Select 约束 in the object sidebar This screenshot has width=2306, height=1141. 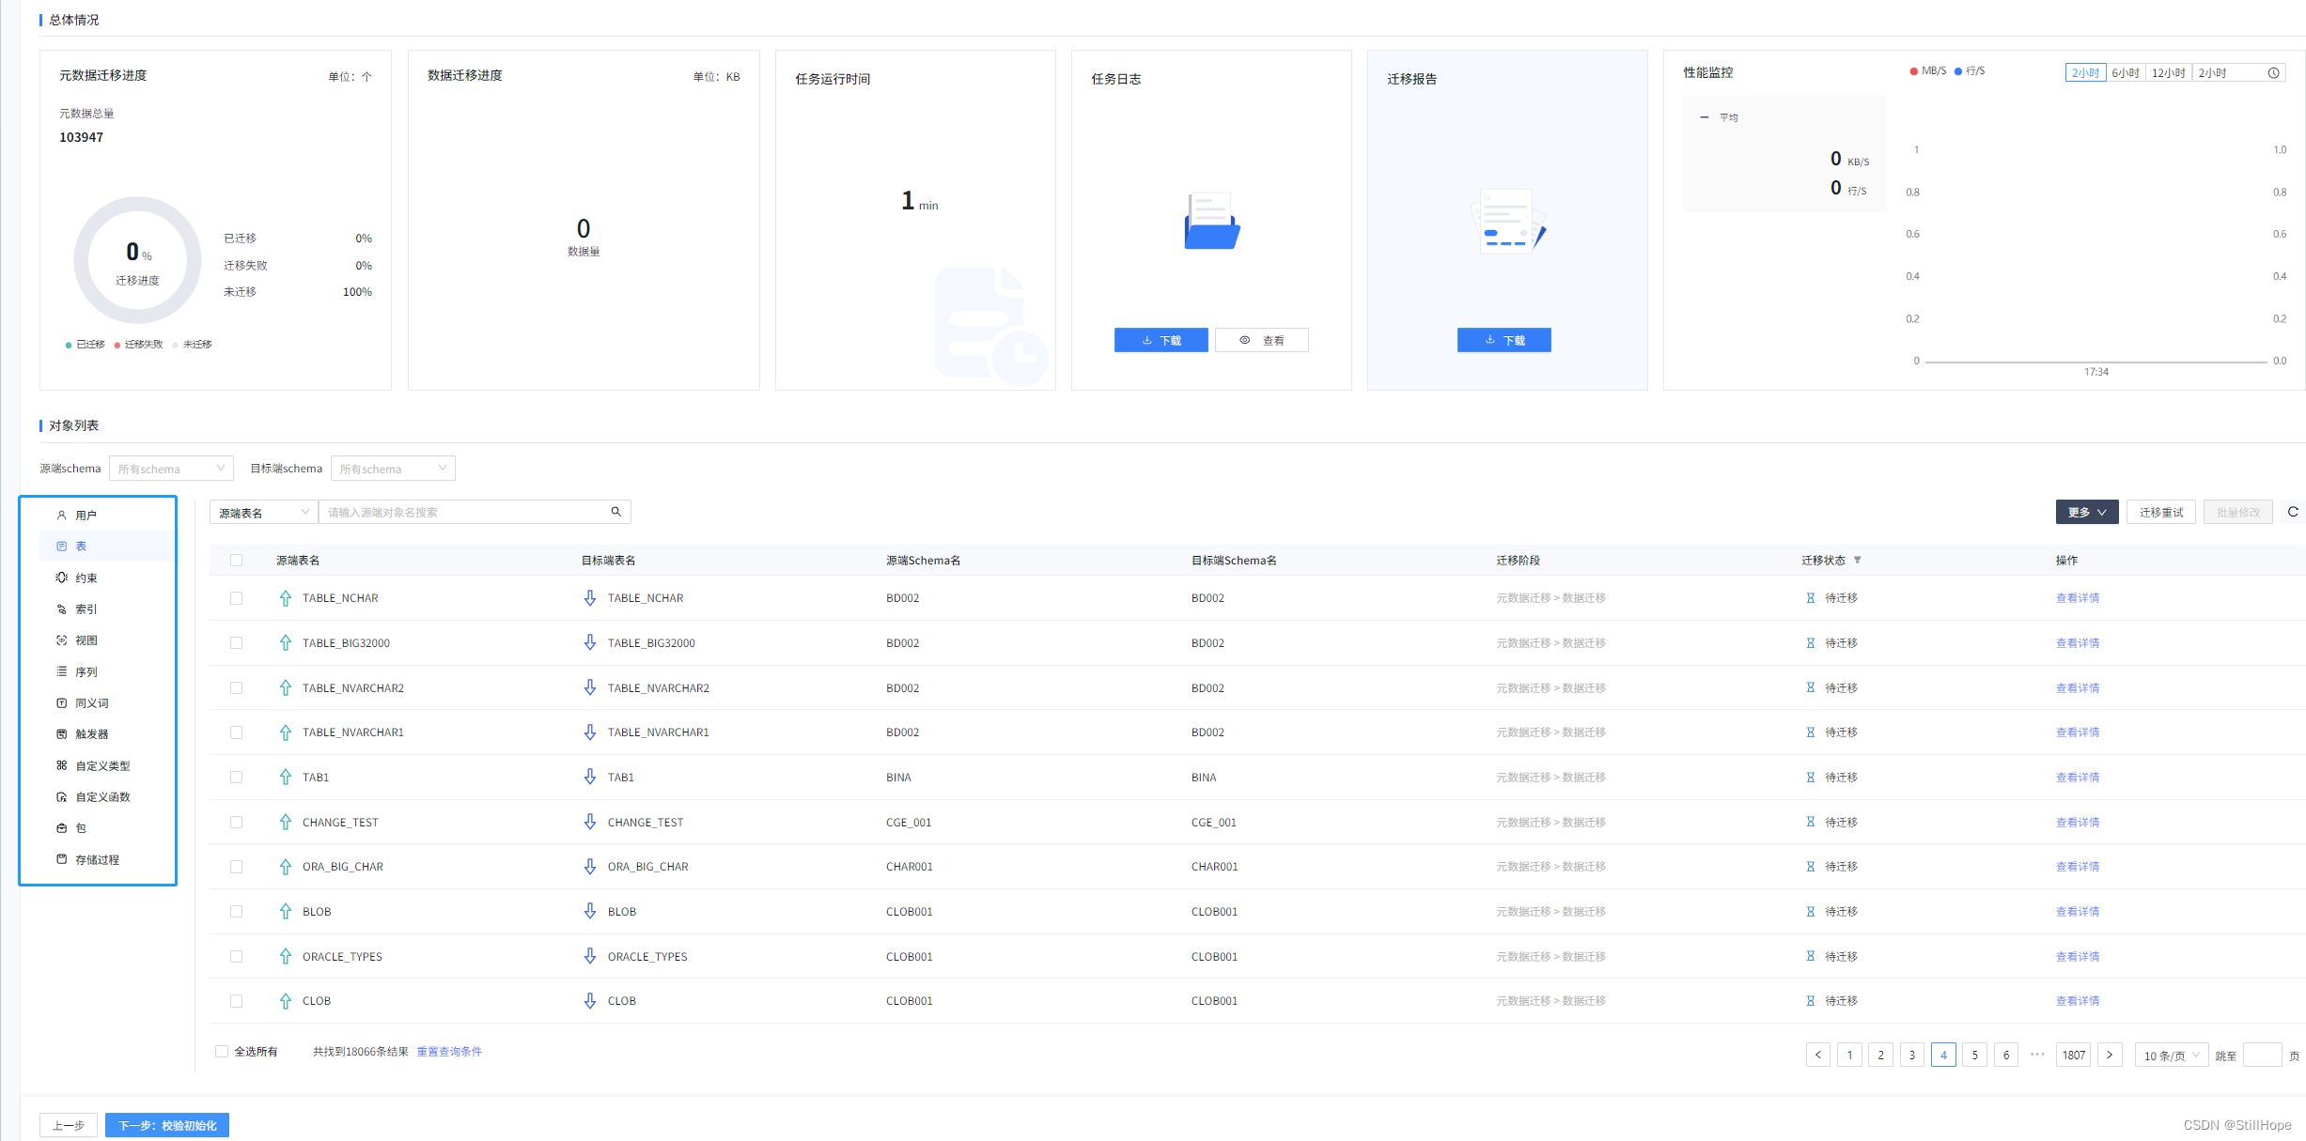tap(86, 578)
